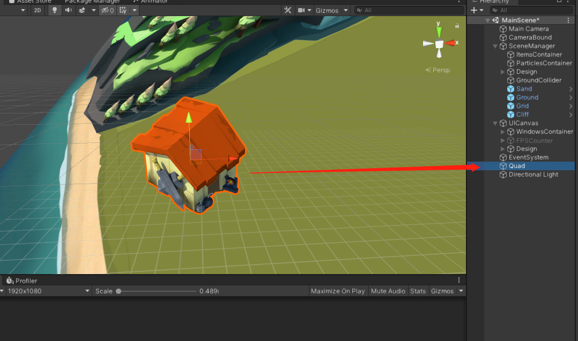
Task: Select SceneManager in Hierarchy
Action: [531, 46]
